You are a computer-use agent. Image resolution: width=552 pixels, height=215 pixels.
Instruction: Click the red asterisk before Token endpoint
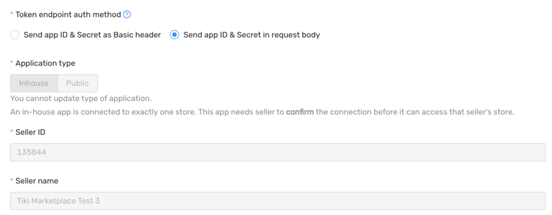coord(12,14)
